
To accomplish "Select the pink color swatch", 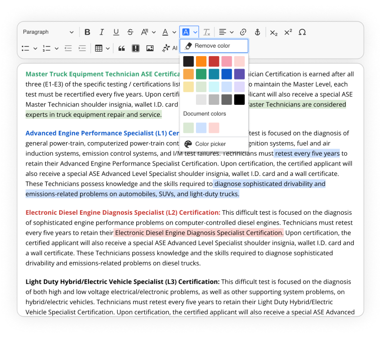I will pos(226,62).
